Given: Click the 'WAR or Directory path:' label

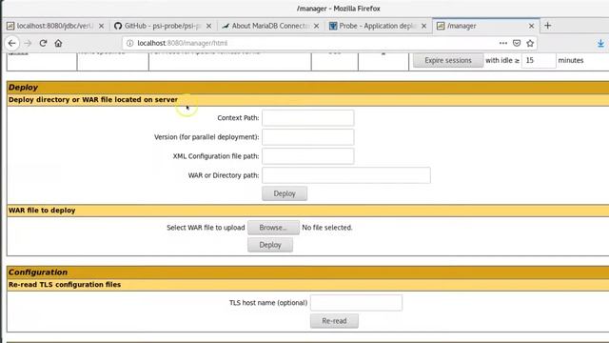Looking at the screenshot, I should tap(224, 175).
